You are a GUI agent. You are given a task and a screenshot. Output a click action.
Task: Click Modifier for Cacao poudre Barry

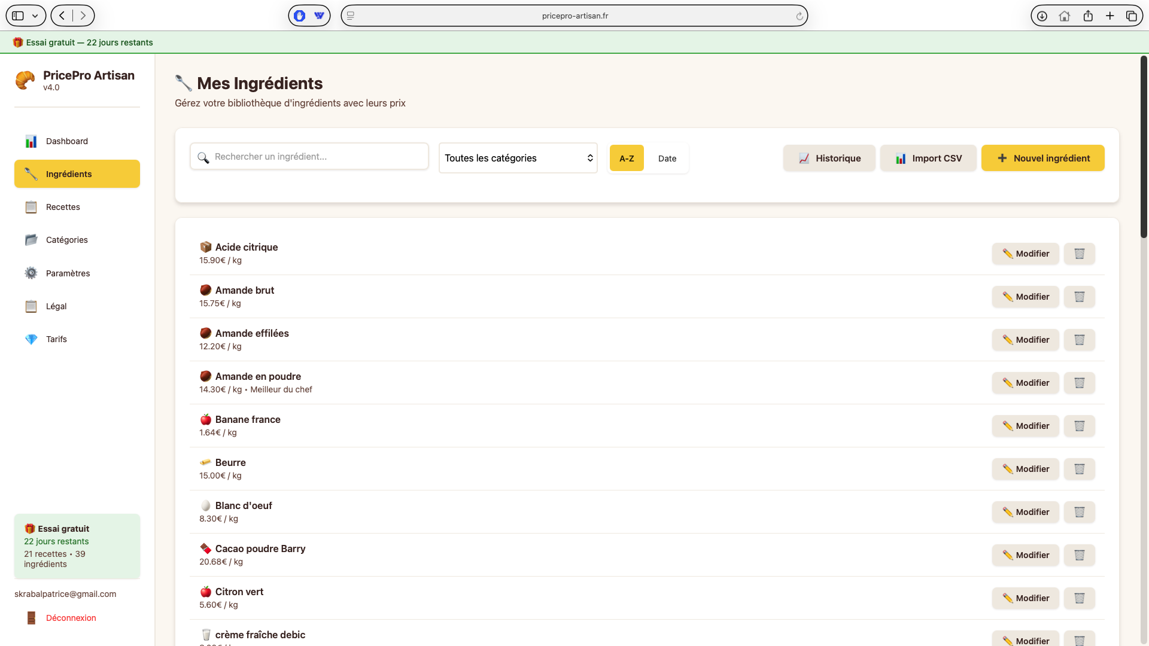tap(1025, 555)
